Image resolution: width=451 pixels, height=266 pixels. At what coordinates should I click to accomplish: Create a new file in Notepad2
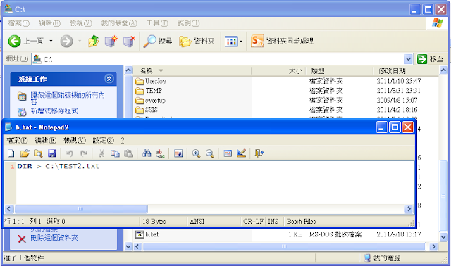click(11, 153)
